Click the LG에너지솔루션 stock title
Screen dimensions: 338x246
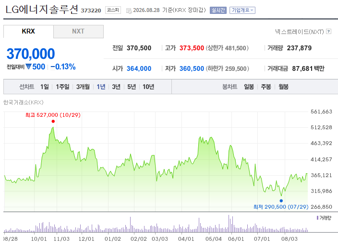(41, 10)
